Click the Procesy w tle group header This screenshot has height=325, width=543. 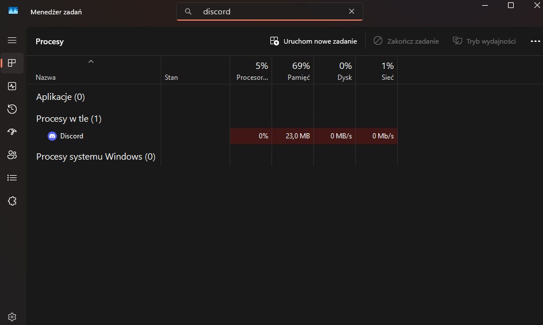coord(69,119)
